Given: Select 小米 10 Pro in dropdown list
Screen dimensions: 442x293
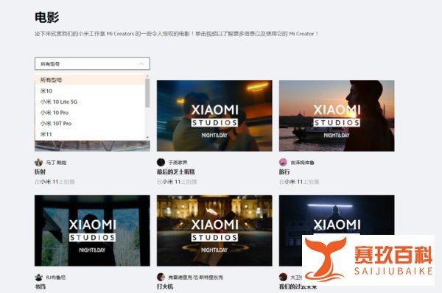Looking at the screenshot, I should click(x=90, y=113).
